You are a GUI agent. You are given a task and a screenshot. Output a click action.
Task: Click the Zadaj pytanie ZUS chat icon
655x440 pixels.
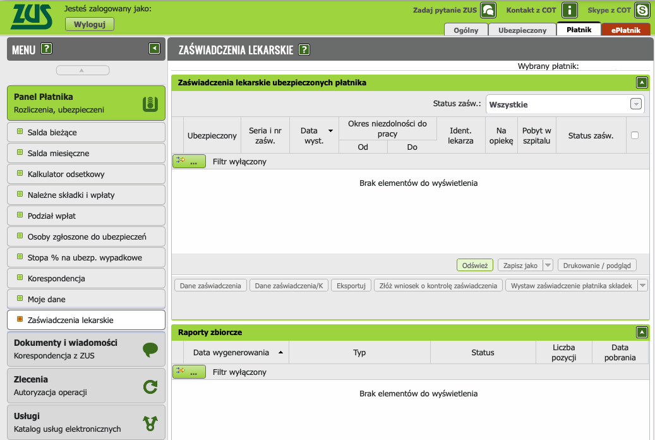[x=488, y=10]
